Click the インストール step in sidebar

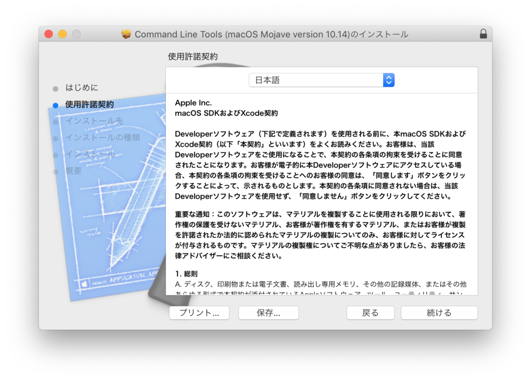[x=90, y=154]
